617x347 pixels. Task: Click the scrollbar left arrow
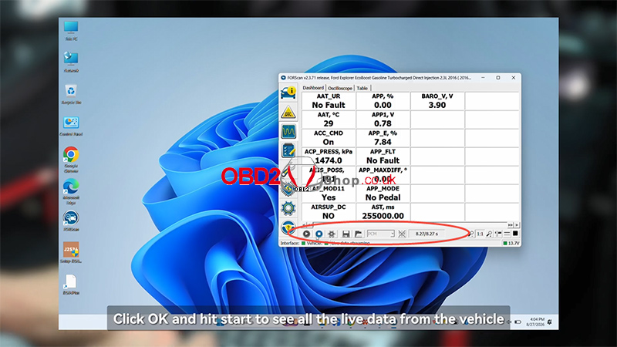(304, 225)
